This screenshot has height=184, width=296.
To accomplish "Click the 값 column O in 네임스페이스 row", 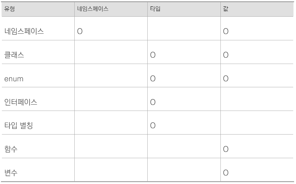I will pyautogui.click(x=225, y=32).
